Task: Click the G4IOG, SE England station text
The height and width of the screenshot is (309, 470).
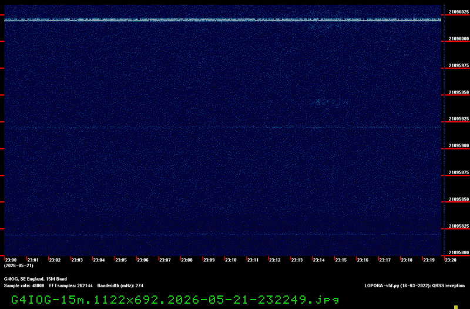Action: pyautogui.click(x=35, y=279)
